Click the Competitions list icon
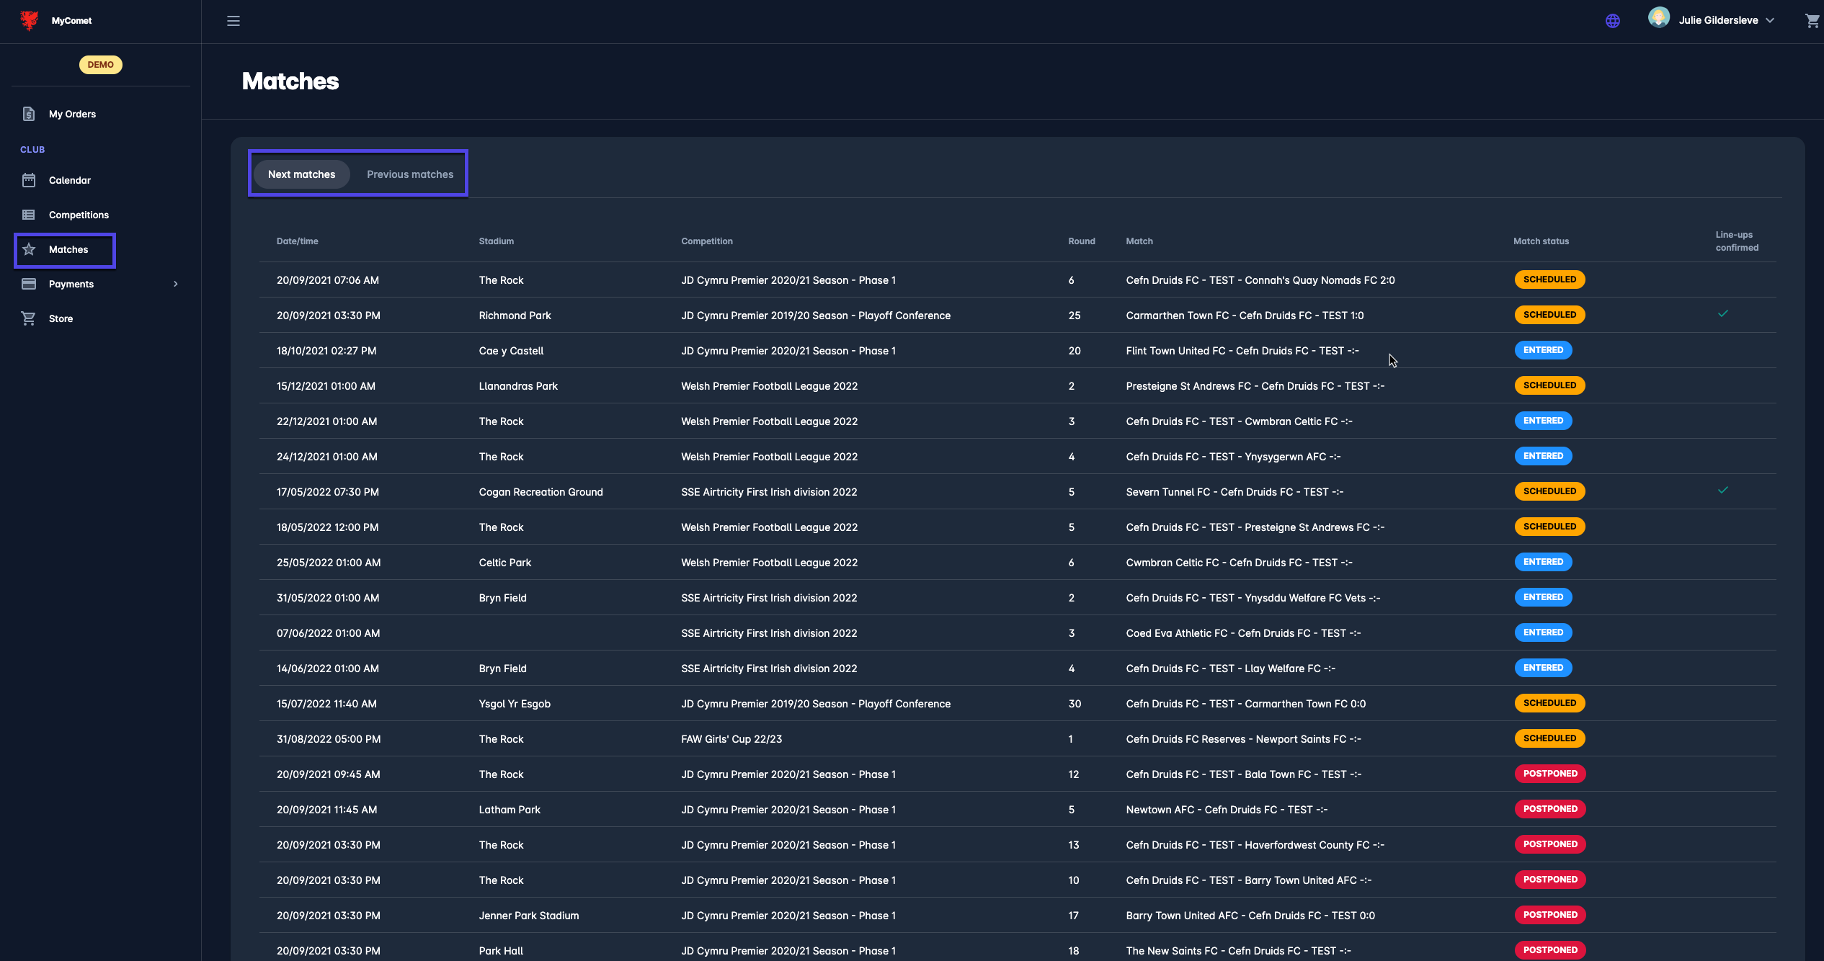Screen dimensions: 1824x961 pyautogui.click(x=29, y=215)
